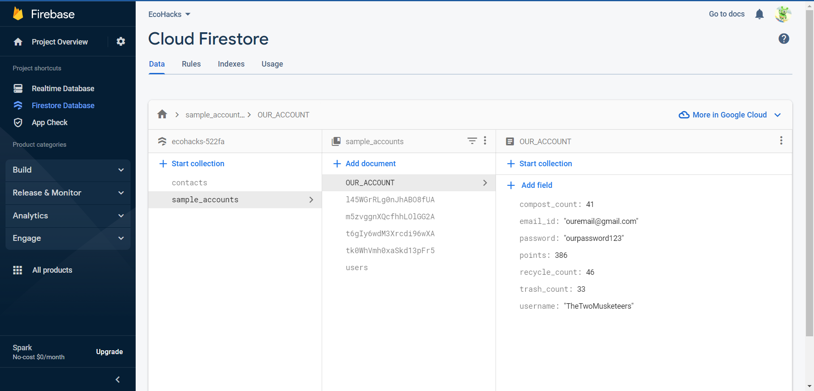Open App Check in sidebar
The height and width of the screenshot is (391, 814).
(50, 123)
